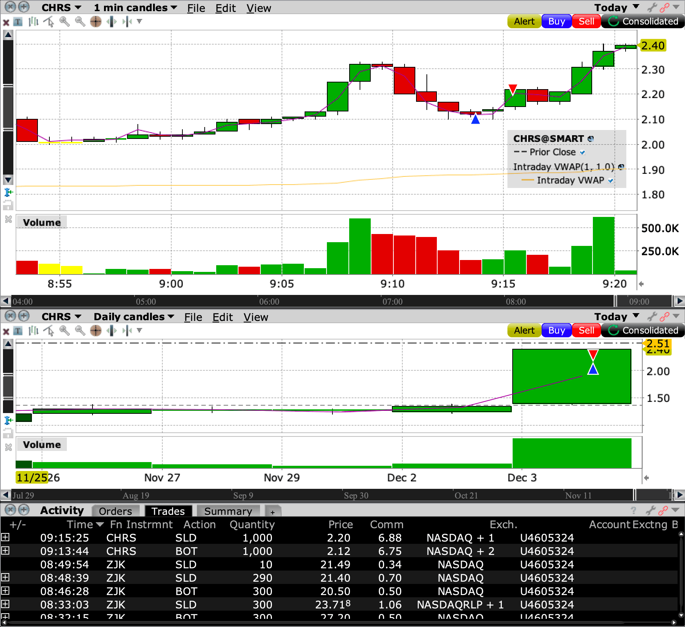Select the crosshair tool in top chart toolbar
Viewport: 685px width, 627px height.
pyautogui.click(x=95, y=22)
